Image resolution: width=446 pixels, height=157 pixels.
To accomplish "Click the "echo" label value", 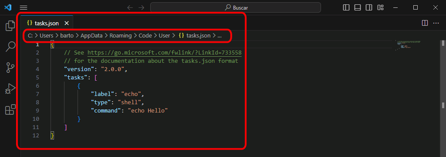I will (x=131, y=94).
